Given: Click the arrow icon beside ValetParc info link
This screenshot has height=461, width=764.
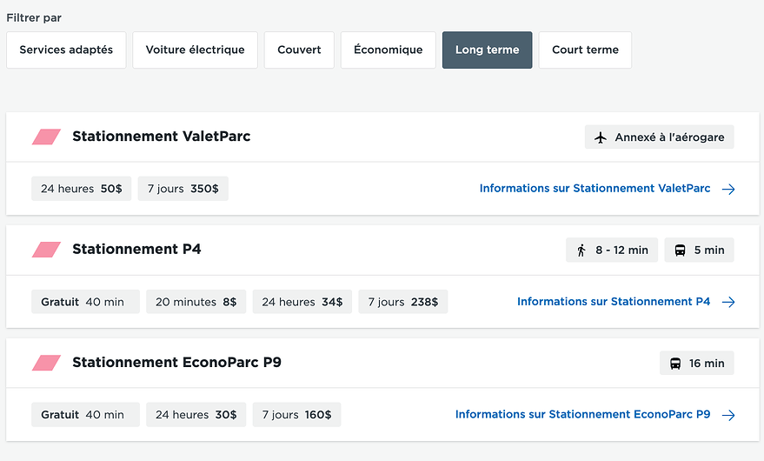Looking at the screenshot, I should 728,189.
